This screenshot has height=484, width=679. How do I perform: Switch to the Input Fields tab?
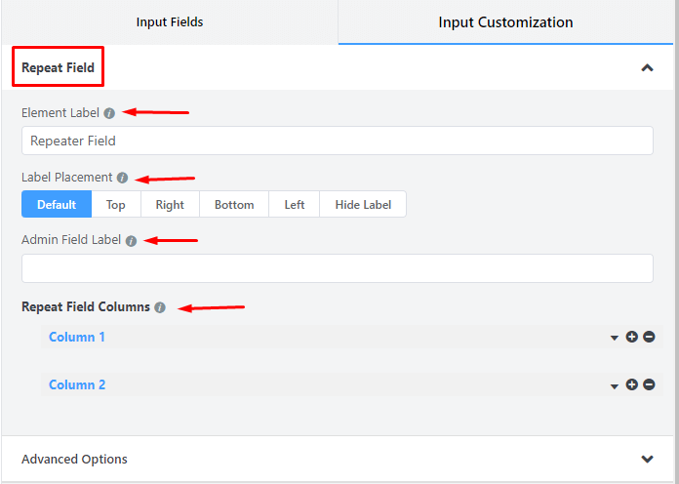coord(170,21)
